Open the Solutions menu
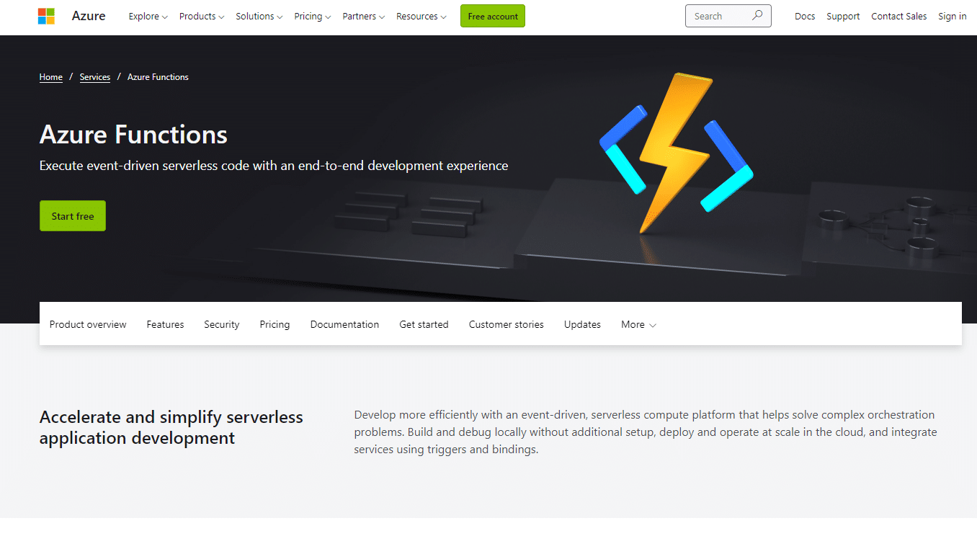 pyautogui.click(x=259, y=16)
